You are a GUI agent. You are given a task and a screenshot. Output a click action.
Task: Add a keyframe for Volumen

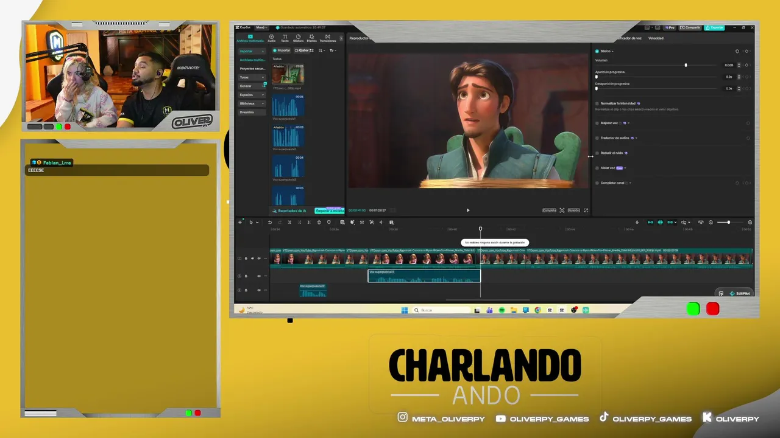(746, 65)
